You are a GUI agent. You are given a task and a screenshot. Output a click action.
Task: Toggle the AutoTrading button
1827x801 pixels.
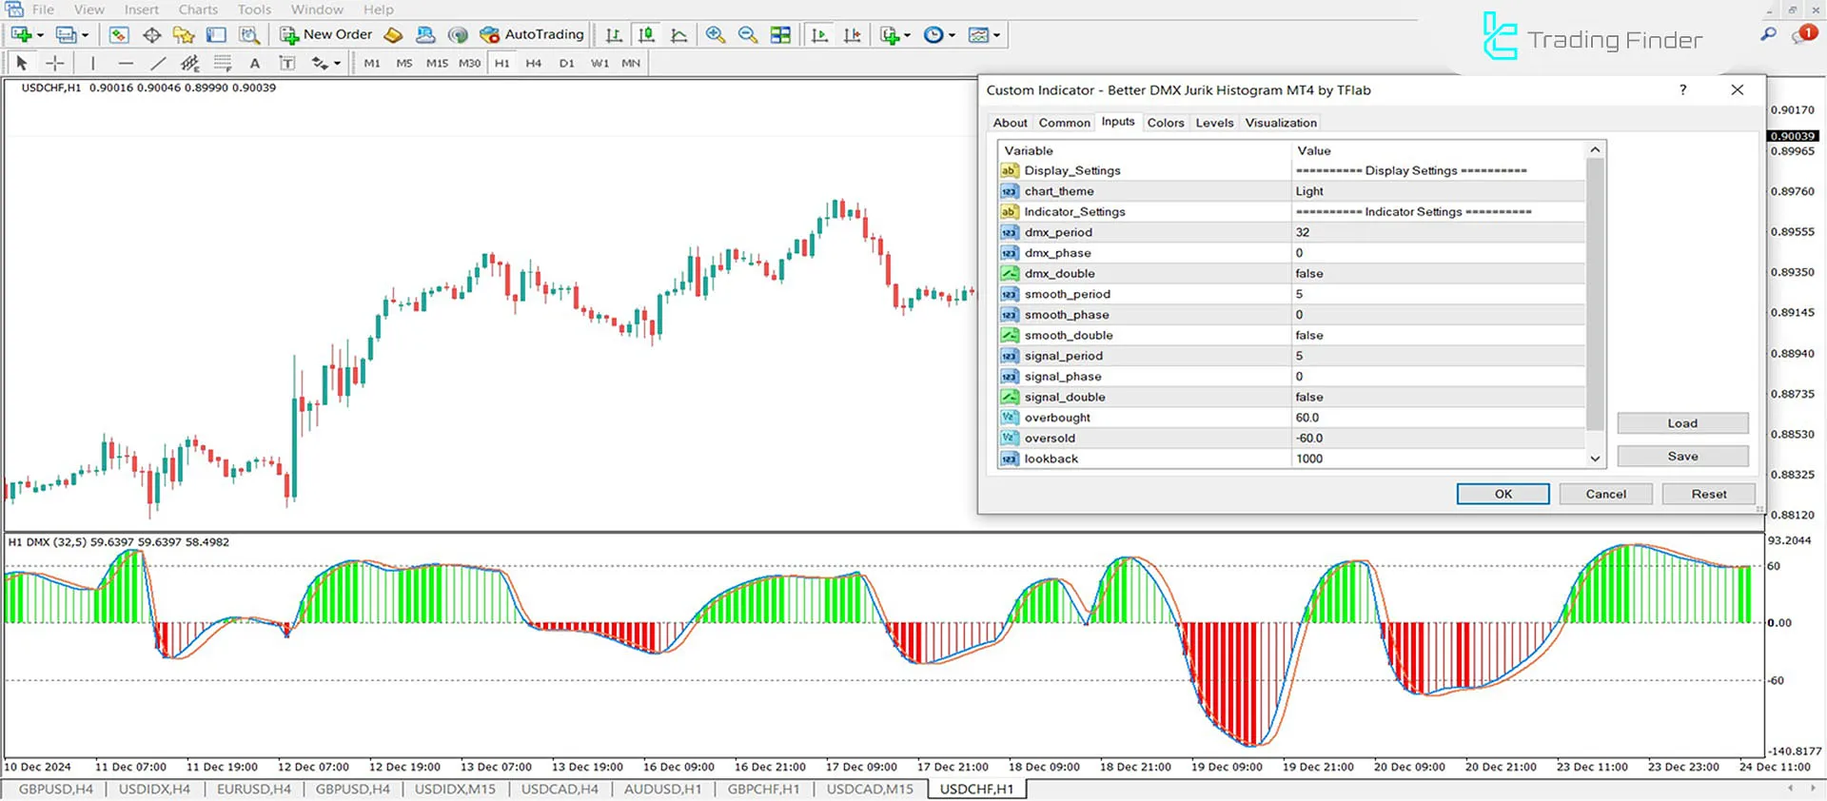coord(532,35)
